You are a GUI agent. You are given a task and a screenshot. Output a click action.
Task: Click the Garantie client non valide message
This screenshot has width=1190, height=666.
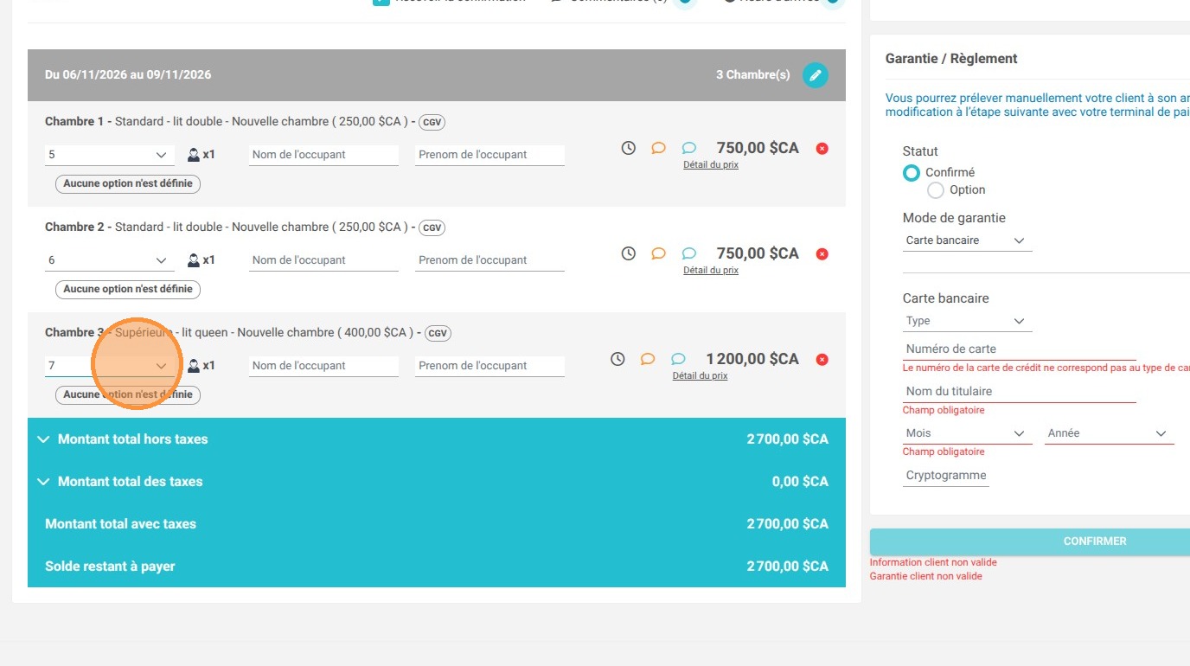926,576
